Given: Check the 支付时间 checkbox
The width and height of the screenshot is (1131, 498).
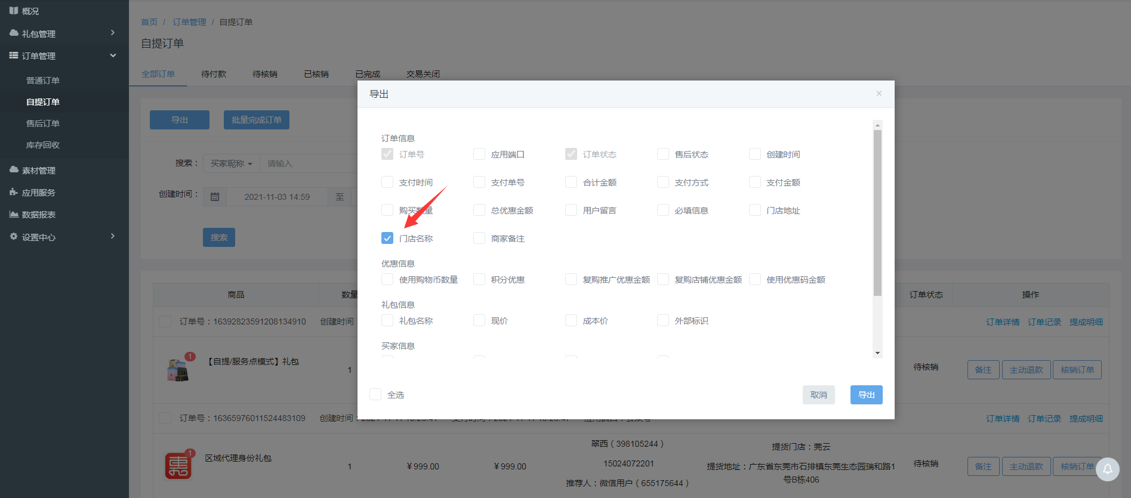Looking at the screenshot, I should tap(387, 182).
